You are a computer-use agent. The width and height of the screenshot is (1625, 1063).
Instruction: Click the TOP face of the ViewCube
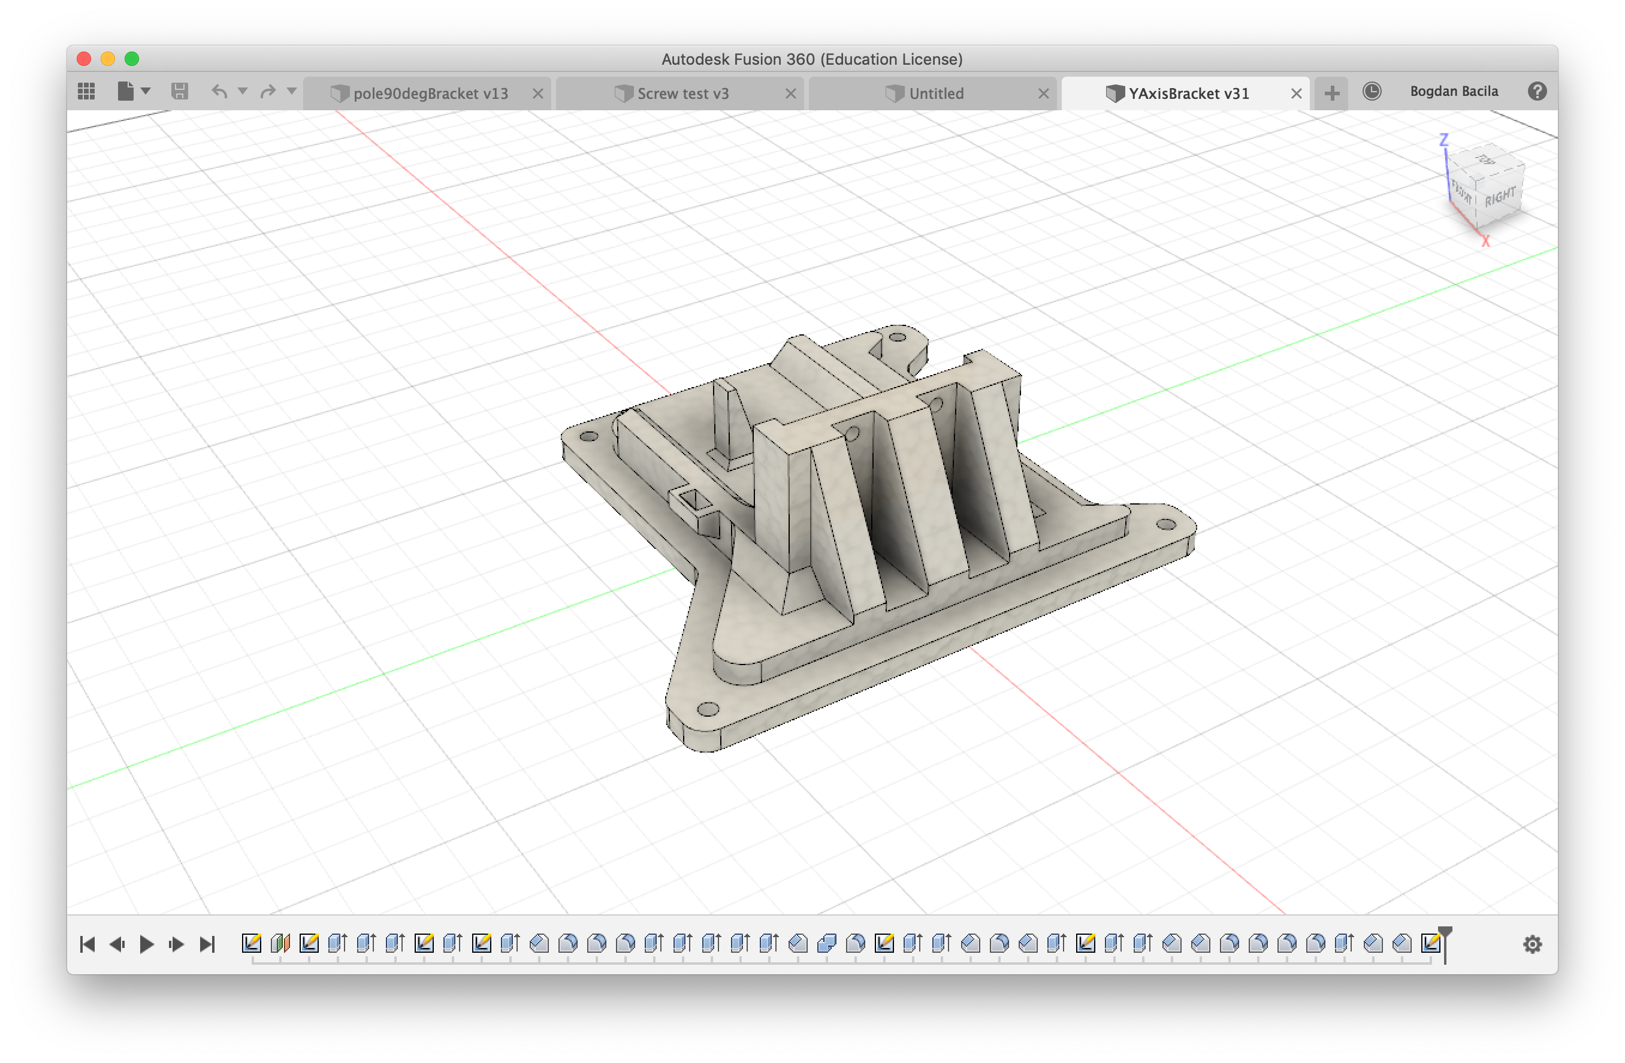[x=1486, y=161]
